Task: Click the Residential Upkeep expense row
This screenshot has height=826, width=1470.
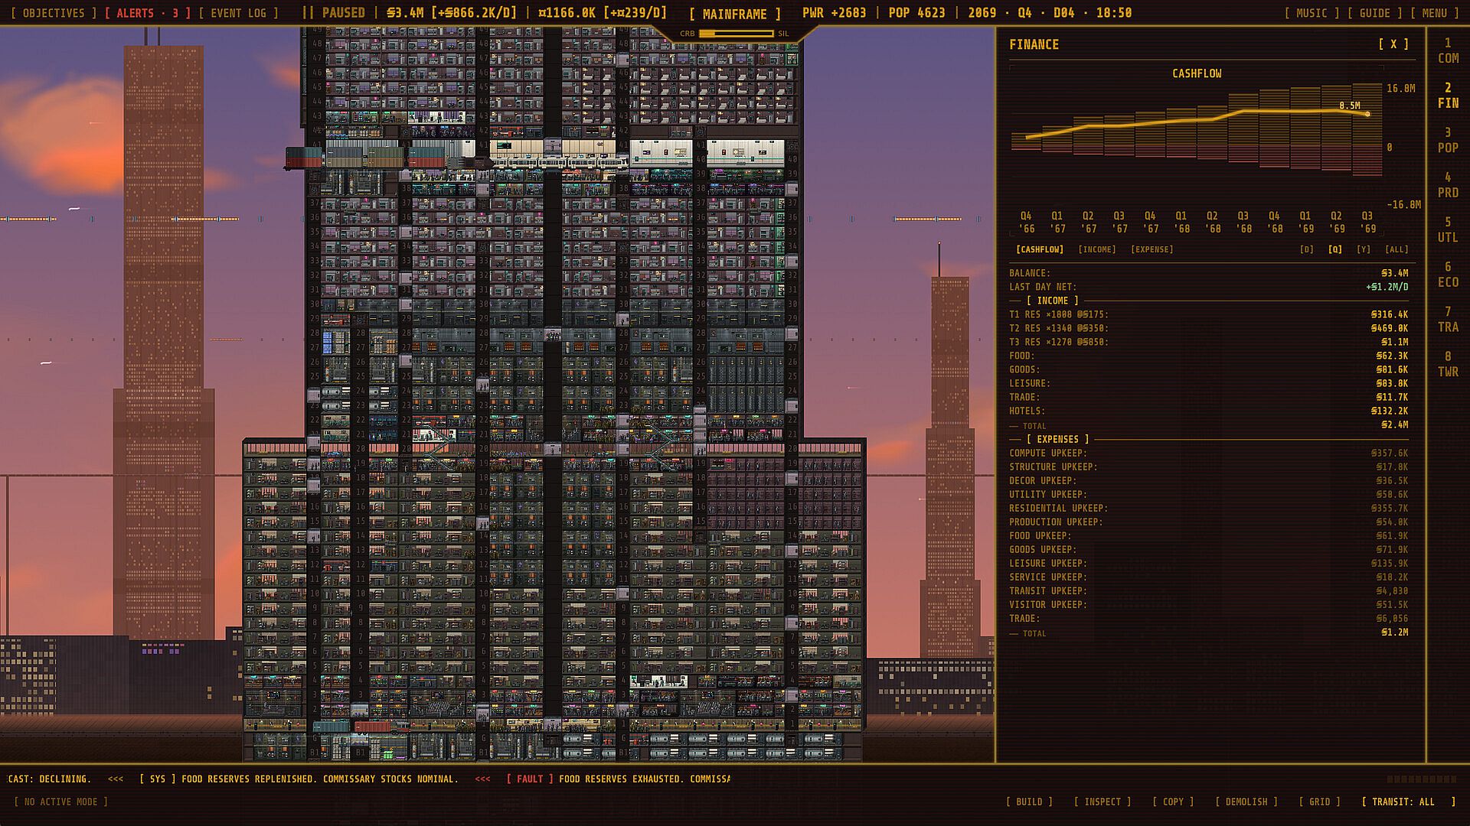Action: click(1208, 508)
